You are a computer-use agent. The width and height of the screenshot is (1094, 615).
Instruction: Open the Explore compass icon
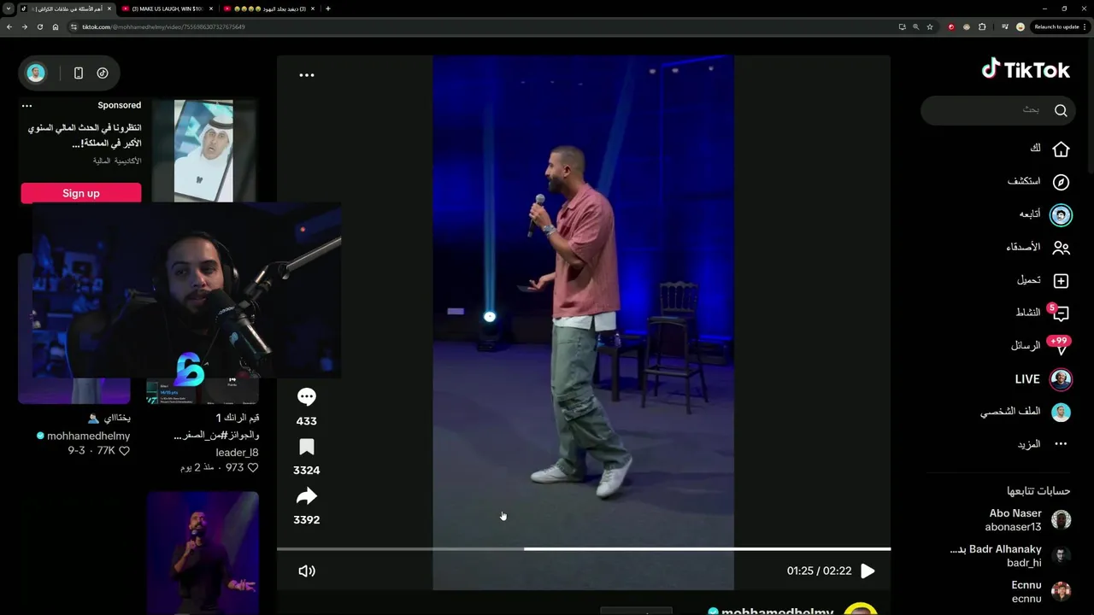click(x=1061, y=182)
